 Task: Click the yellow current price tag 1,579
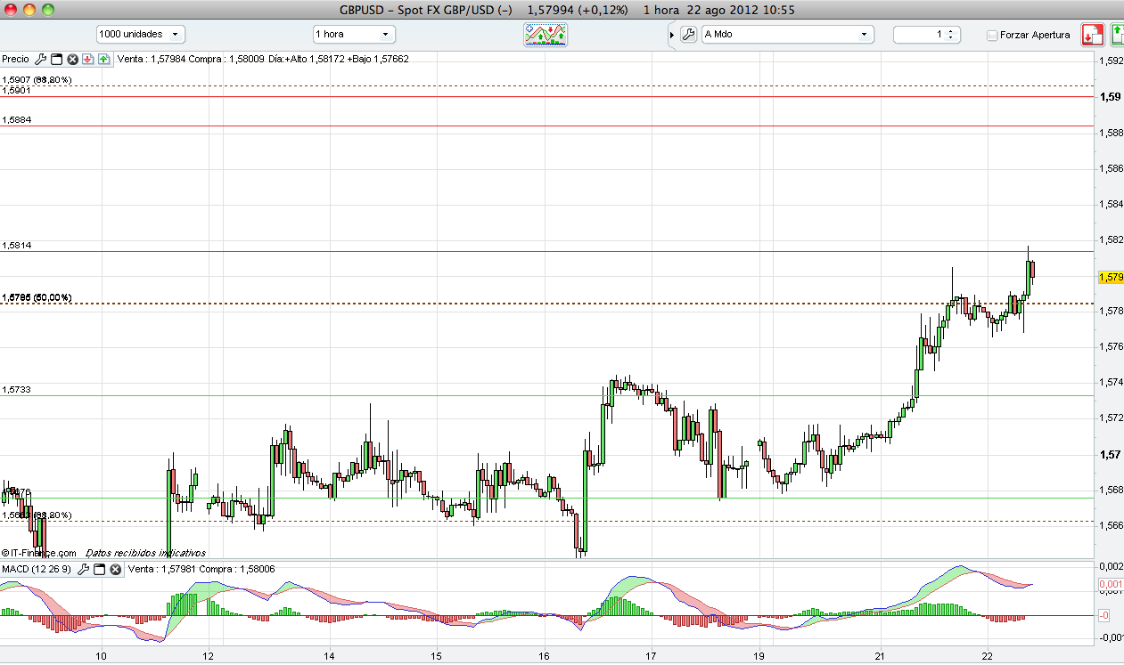pyautogui.click(x=1111, y=277)
